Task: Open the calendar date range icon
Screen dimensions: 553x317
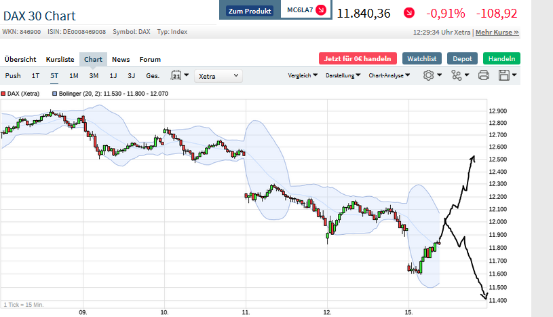Action: (x=177, y=75)
